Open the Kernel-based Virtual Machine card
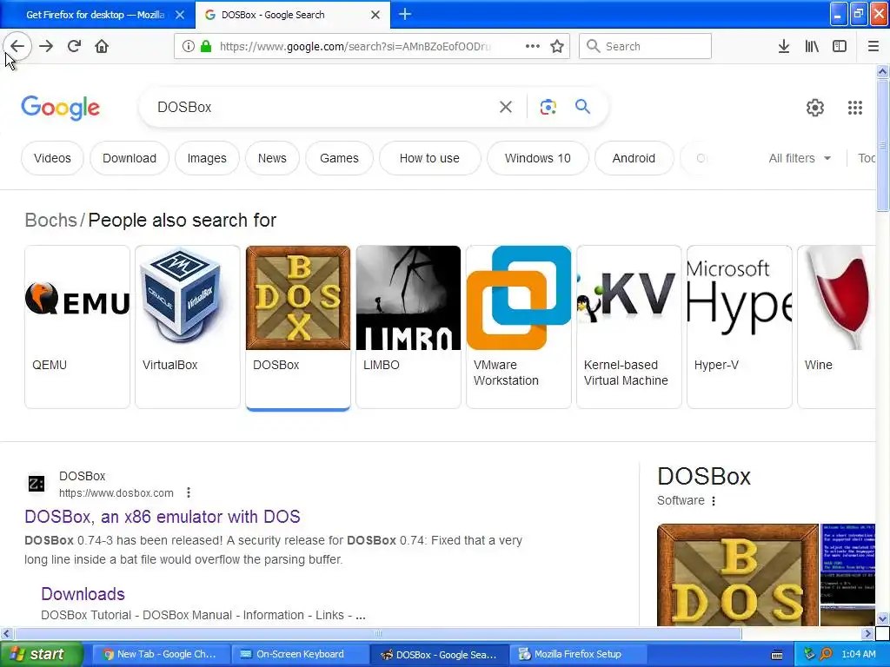This screenshot has width=890, height=667. click(629, 327)
